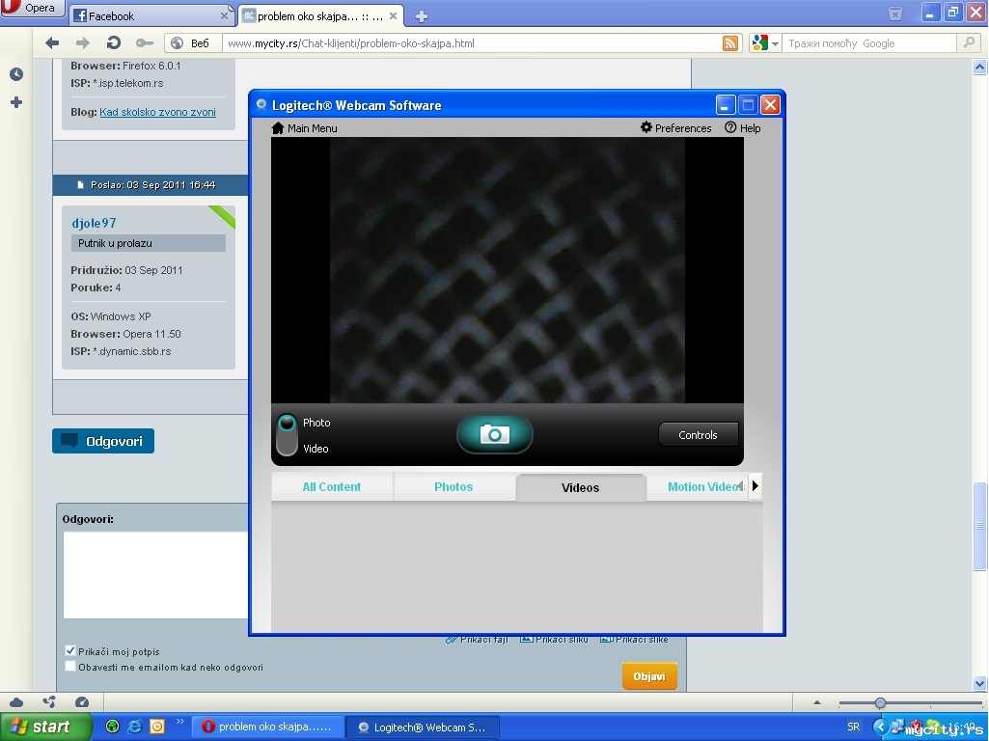Launch Internet Explorer from quick launch
Screen dimensions: 989x741
pyautogui.click(x=134, y=727)
